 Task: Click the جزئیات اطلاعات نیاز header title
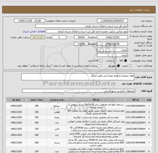pyautogui.click(x=140, y=10)
